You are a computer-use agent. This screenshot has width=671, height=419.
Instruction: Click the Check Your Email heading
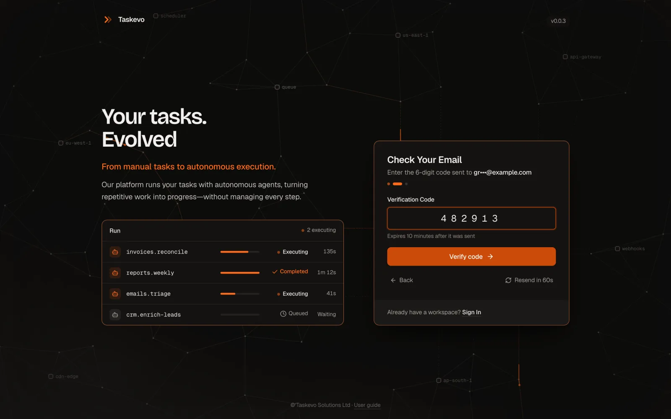424,160
